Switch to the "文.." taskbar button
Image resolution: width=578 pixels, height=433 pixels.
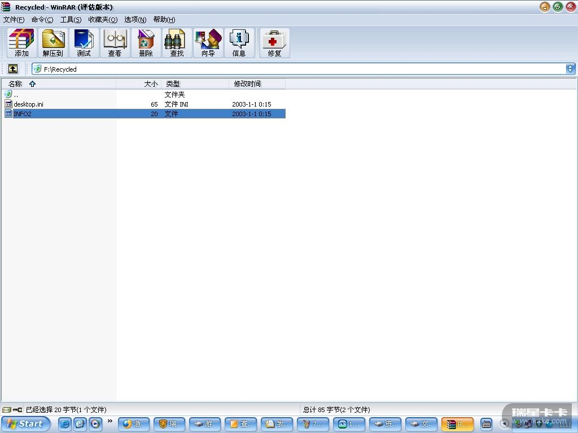[421, 424]
